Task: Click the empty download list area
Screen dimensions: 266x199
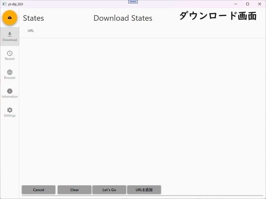Action: click(x=142, y=110)
